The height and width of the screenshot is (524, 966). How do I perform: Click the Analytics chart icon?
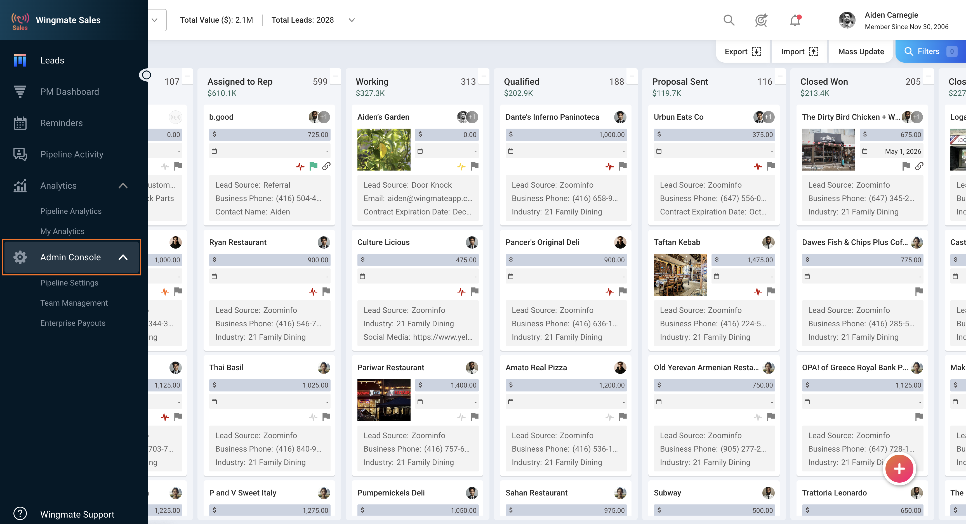[20, 186]
